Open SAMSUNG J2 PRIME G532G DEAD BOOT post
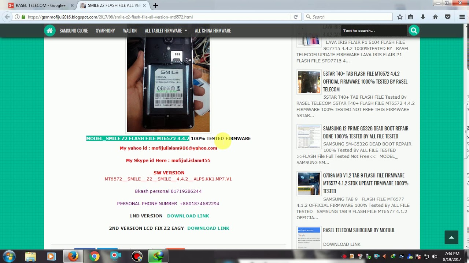The width and height of the screenshot is (469, 263). coord(366,132)
